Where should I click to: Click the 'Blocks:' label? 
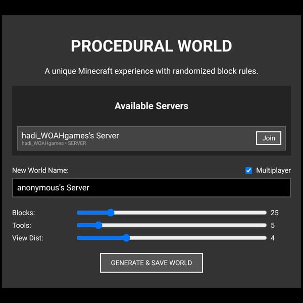(x=24, y=213)
